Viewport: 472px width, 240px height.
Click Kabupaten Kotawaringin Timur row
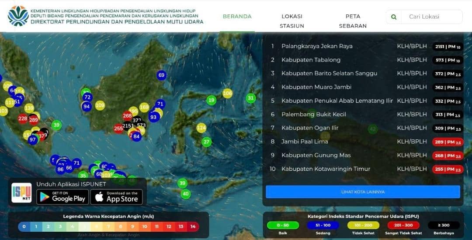367,169
